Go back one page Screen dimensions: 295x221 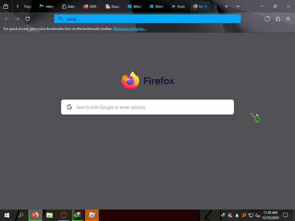click(7, 19)
